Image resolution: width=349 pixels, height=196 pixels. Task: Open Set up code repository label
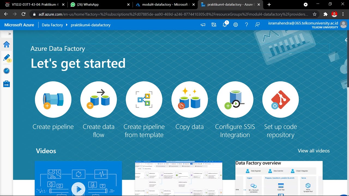click(x=281, y=131)
